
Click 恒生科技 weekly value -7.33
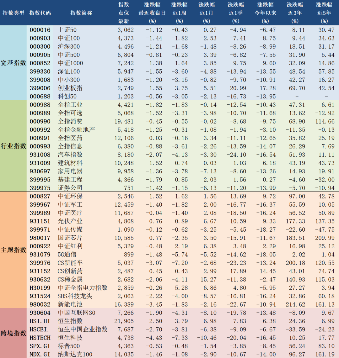click(x=180, y=338)
